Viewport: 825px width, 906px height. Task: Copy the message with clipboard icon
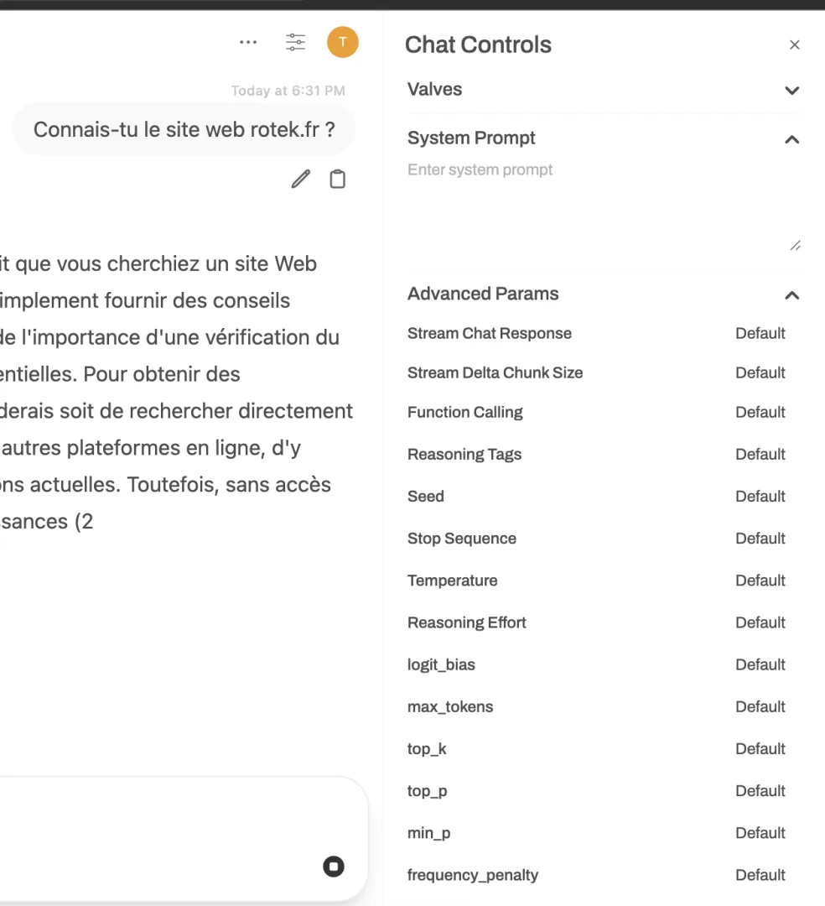coord(337,179)
